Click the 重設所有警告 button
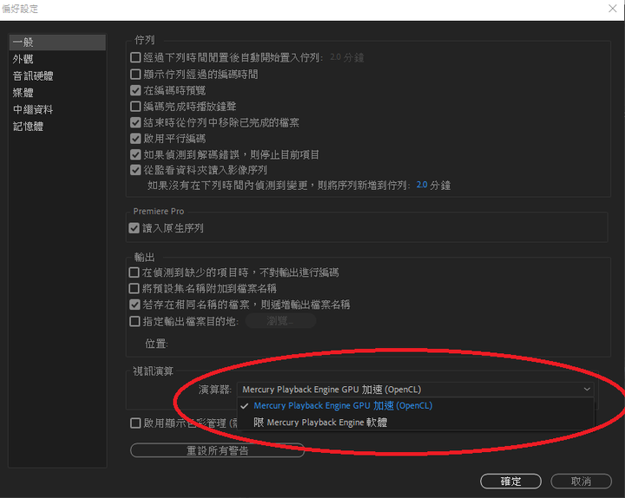Screen dimensions: 625x498 (217, 450)
